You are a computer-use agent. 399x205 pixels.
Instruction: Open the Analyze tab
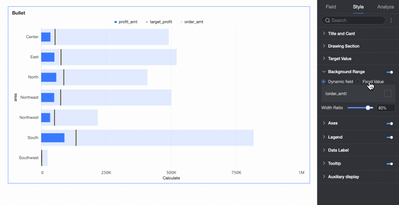(x=386, y=7)
